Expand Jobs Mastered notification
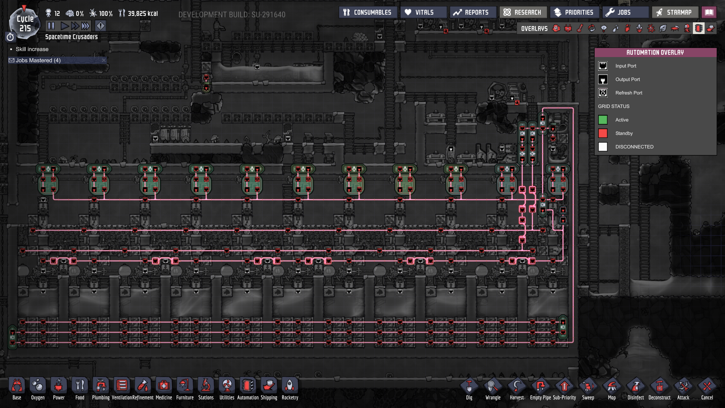Viewport: 725px width, 408px height. [x=38, y=60]
